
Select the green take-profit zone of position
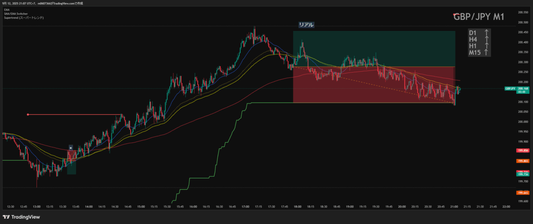click(374, 49)
